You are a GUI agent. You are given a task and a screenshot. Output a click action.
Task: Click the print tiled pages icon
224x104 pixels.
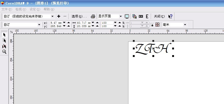tap(157, 24)
